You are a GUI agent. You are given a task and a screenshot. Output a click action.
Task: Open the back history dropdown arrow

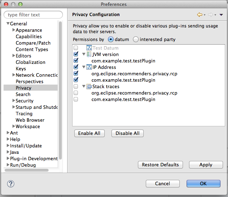point(204,15)
